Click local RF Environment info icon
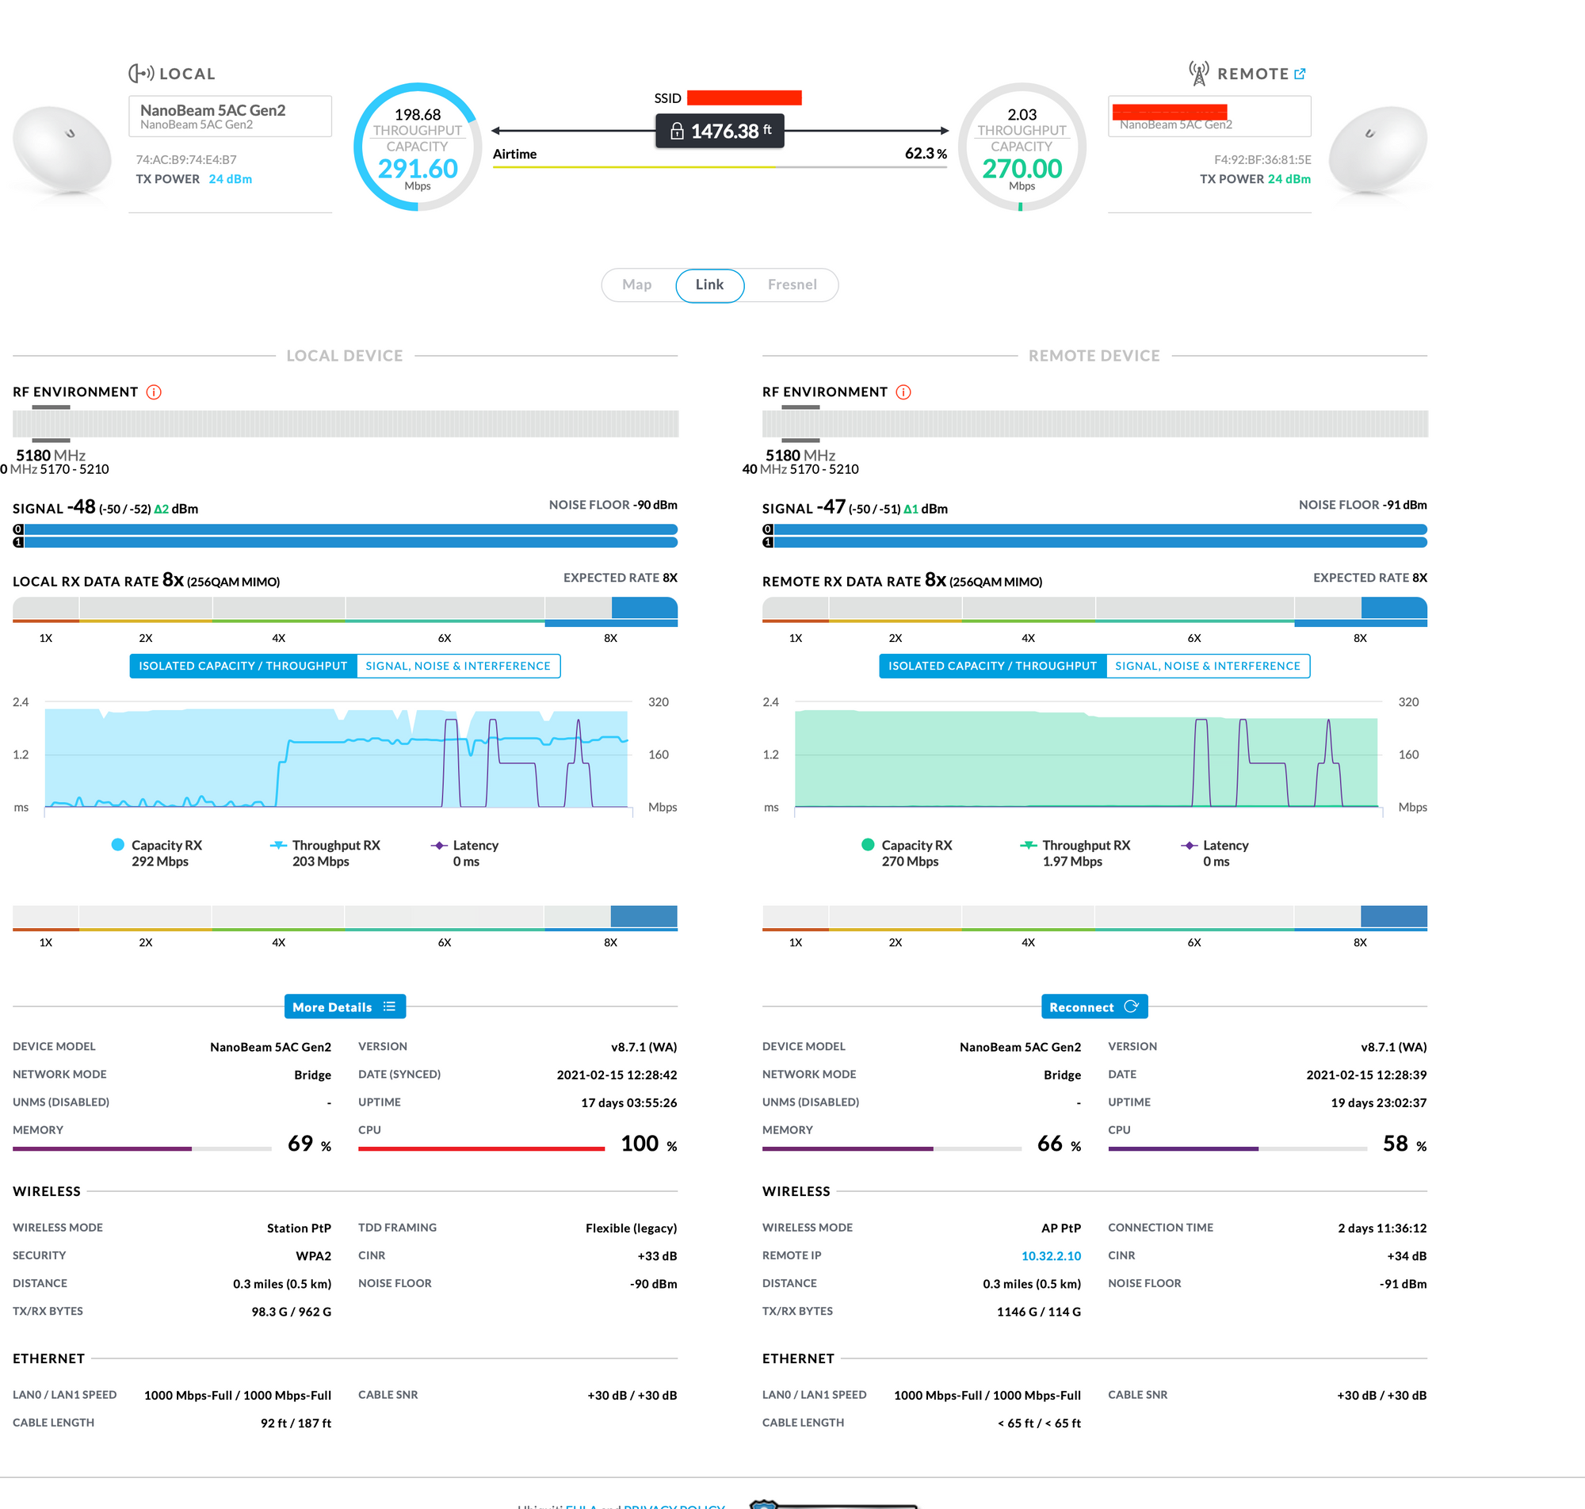This screenshot has height=1509, width=1585. point(154,392)
